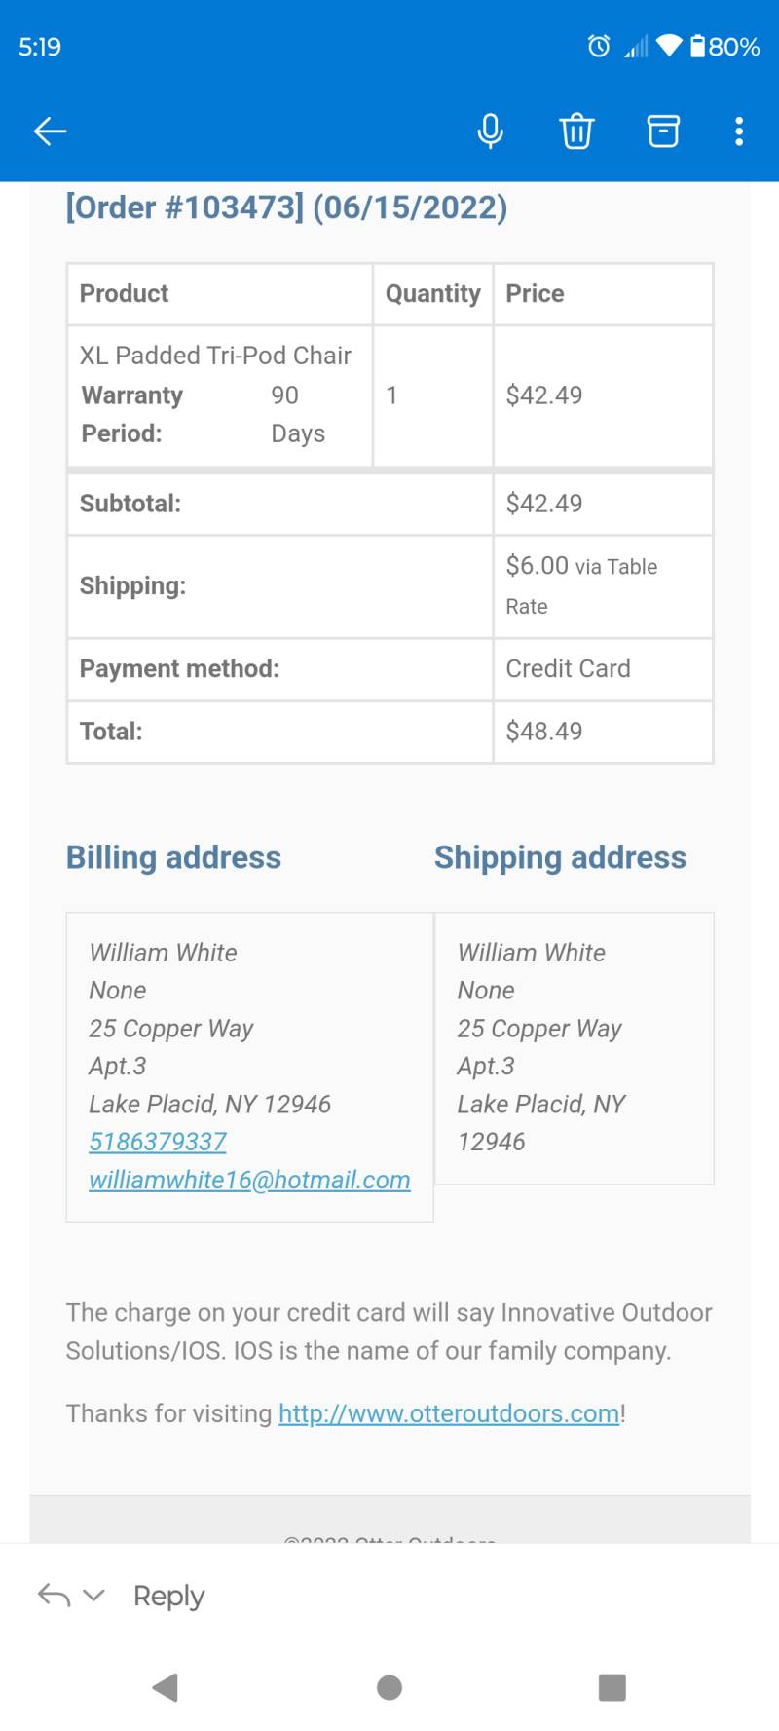Tap the battery 80% indicator

[725, 46]
